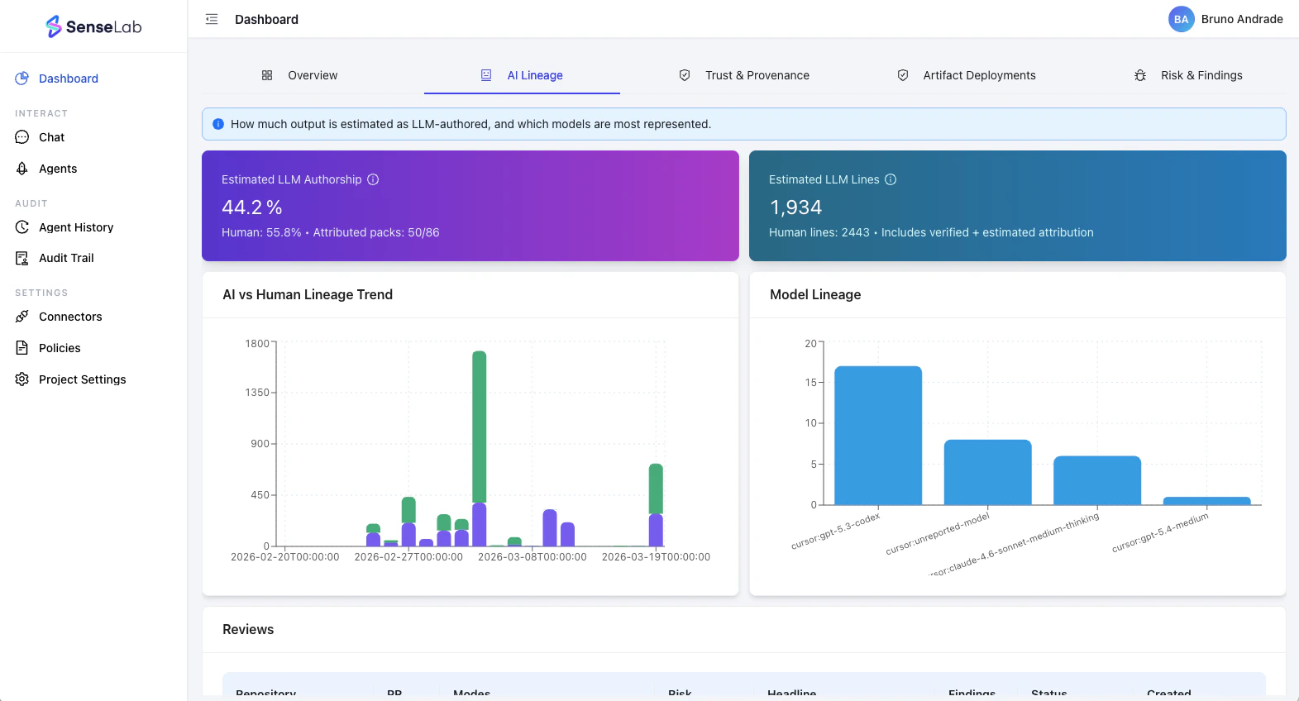The image size is (1299, 701).
Task: Open Project Settings gear item
Action: (82, 379)
